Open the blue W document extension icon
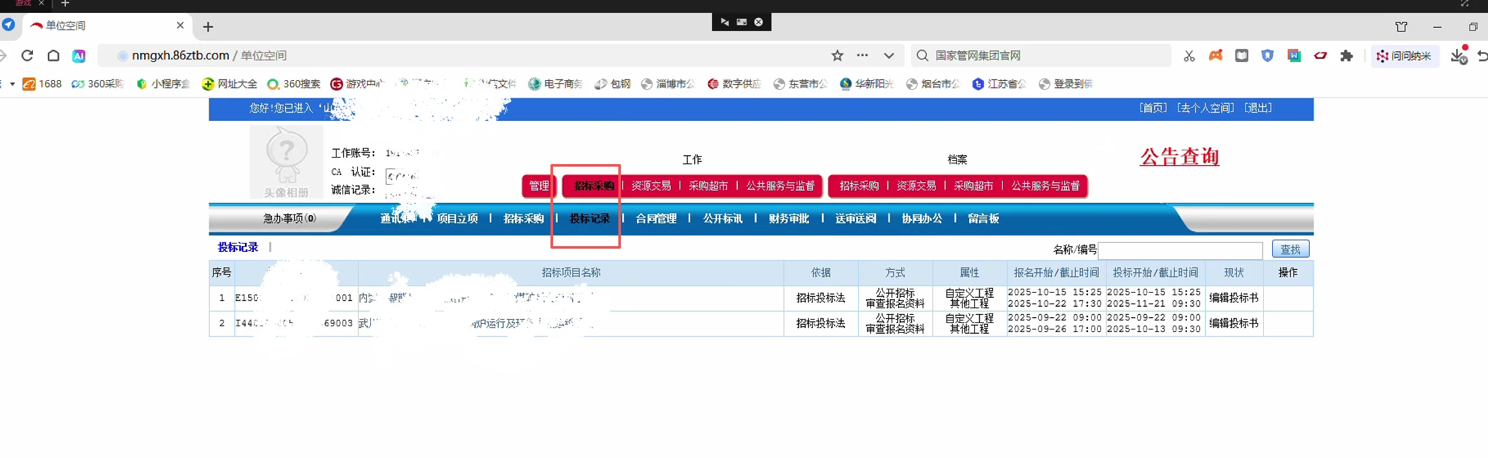Image resolution: width=1488 pixels, height=458 pixels. coord(1294,56)
